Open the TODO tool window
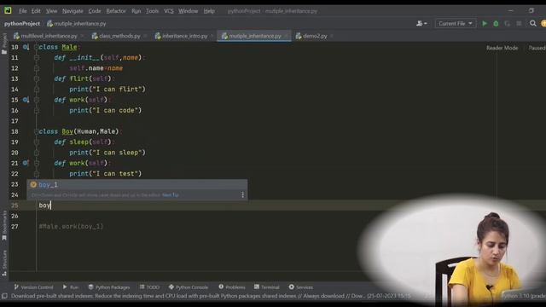Viewport: 546px width, 307px height. click(149, 287)
